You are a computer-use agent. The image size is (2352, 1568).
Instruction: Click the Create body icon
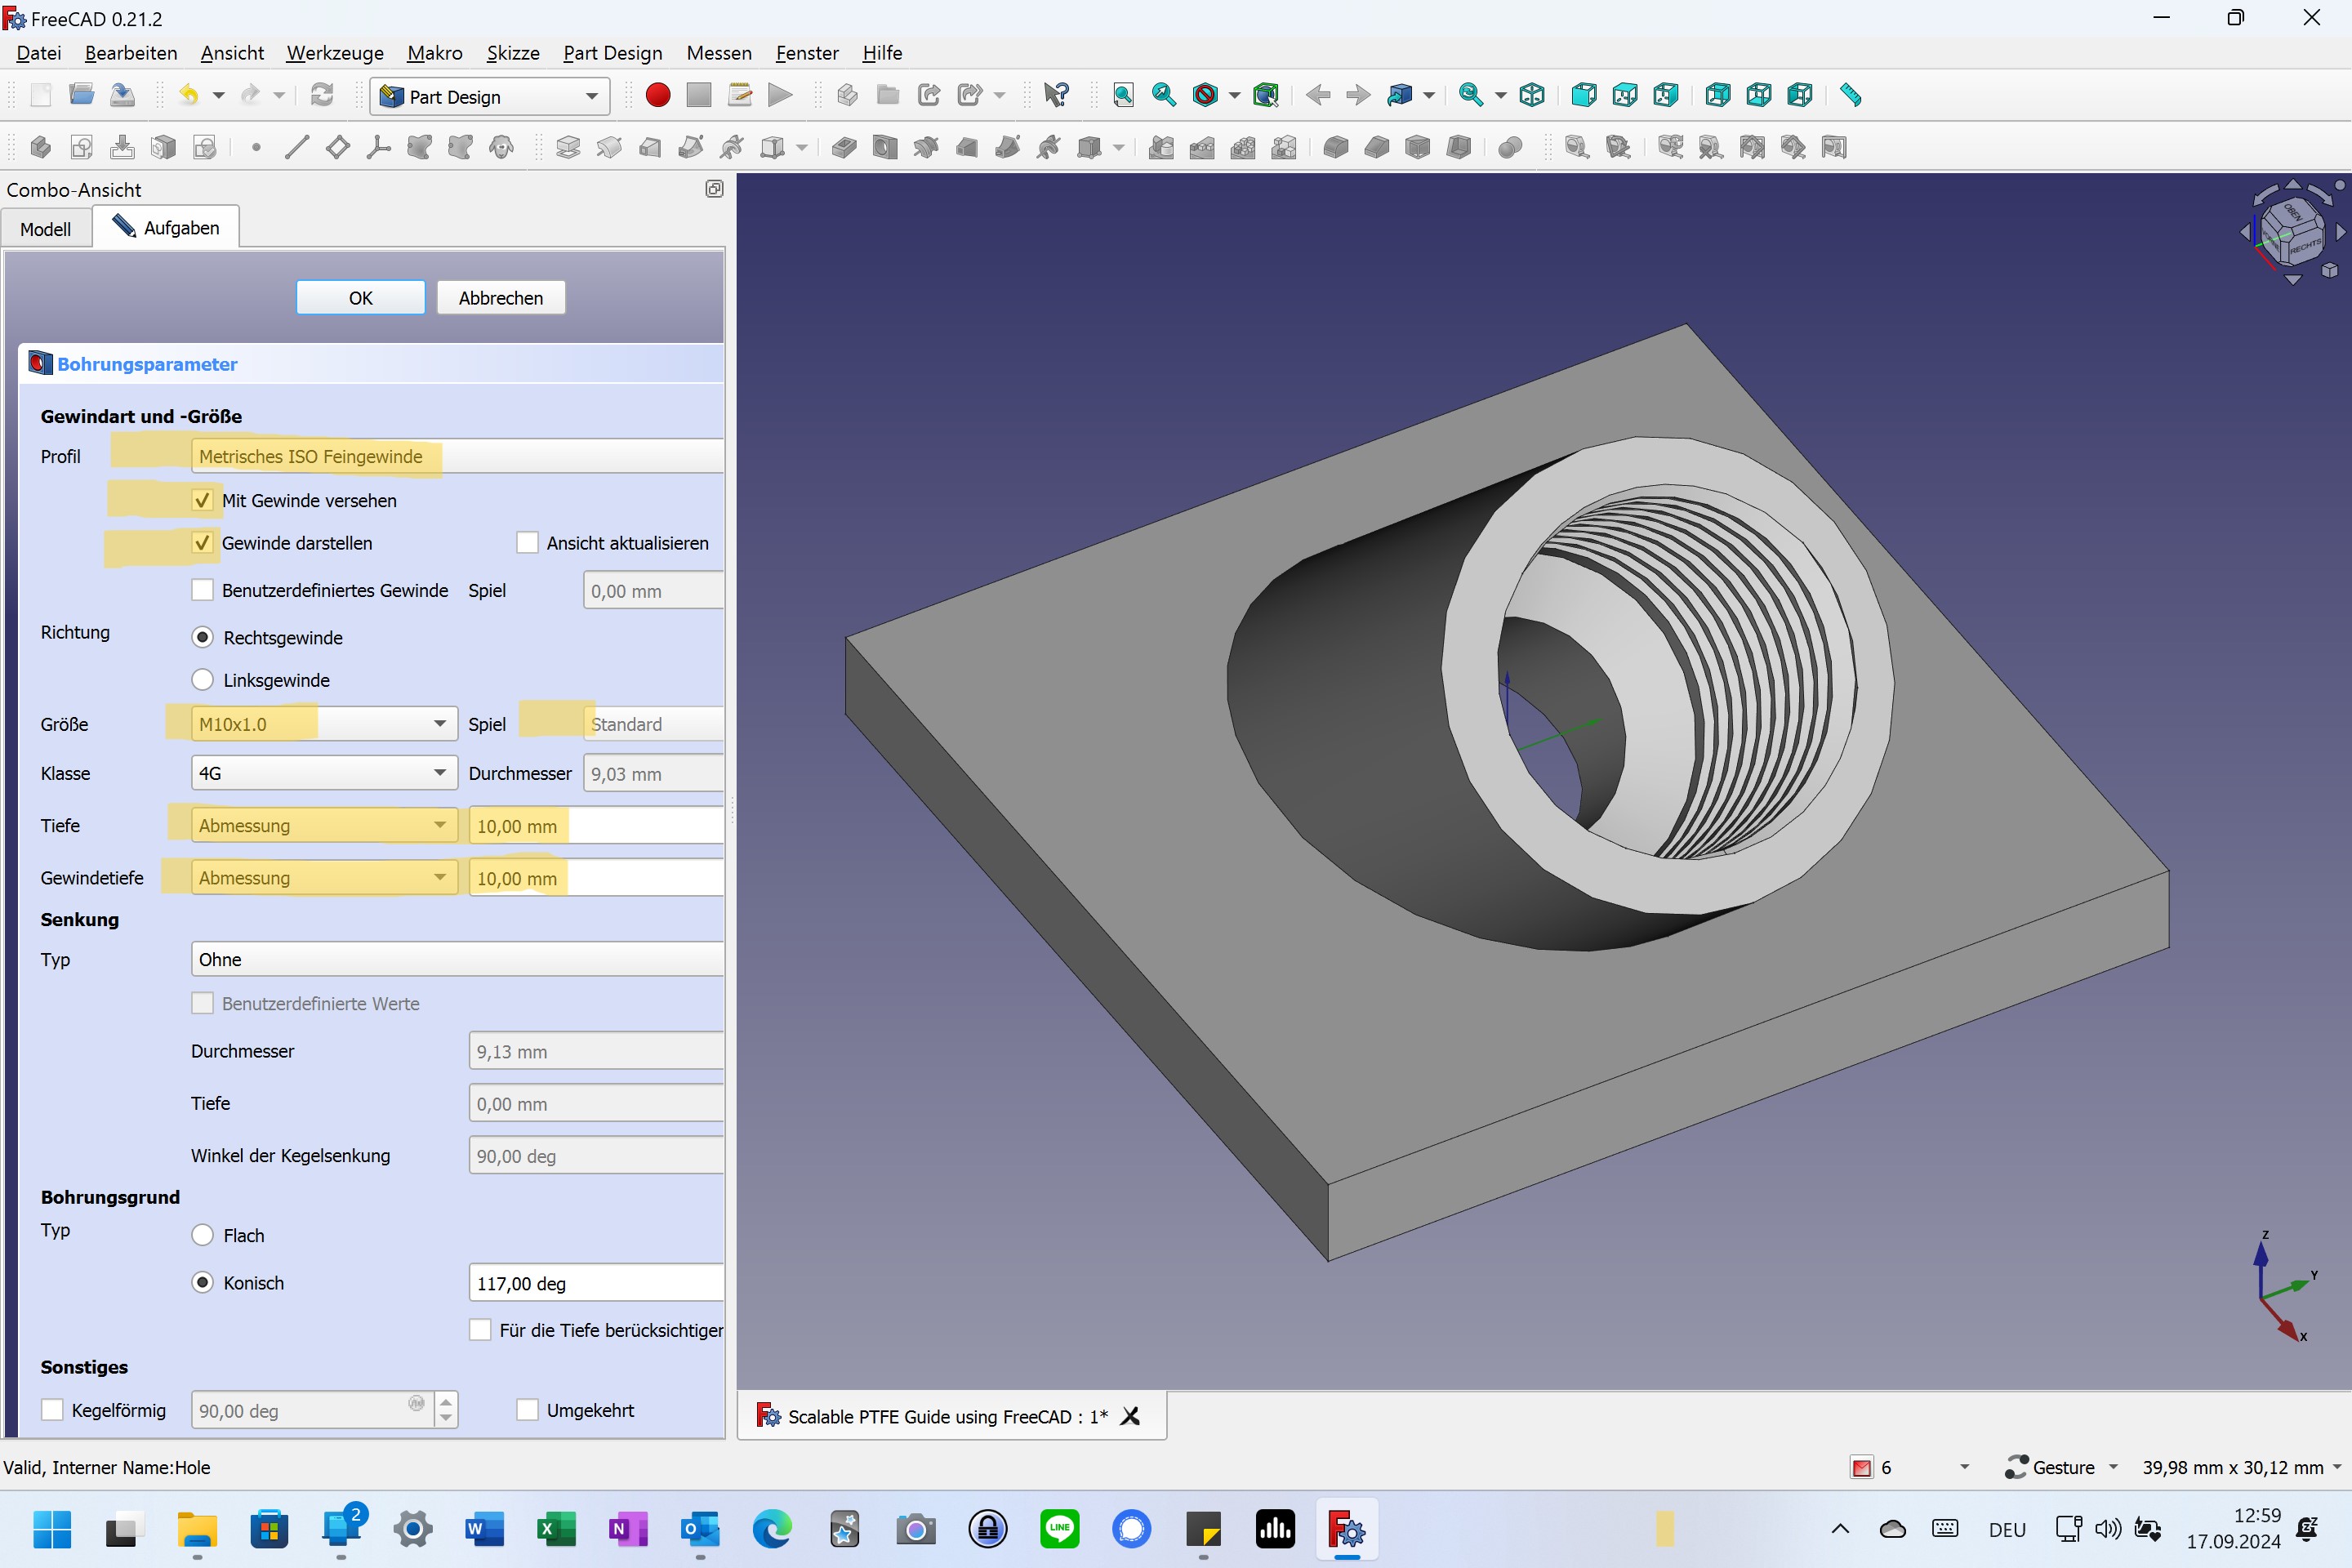[x=41, y=147]
